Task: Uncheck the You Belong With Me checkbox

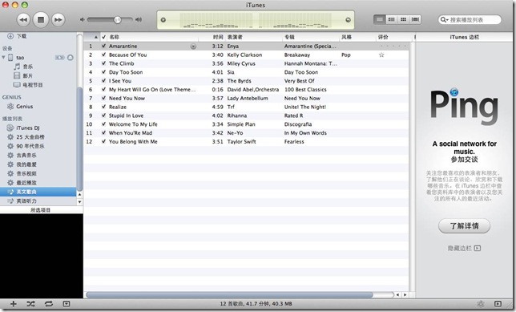Action: pos(103,141)
